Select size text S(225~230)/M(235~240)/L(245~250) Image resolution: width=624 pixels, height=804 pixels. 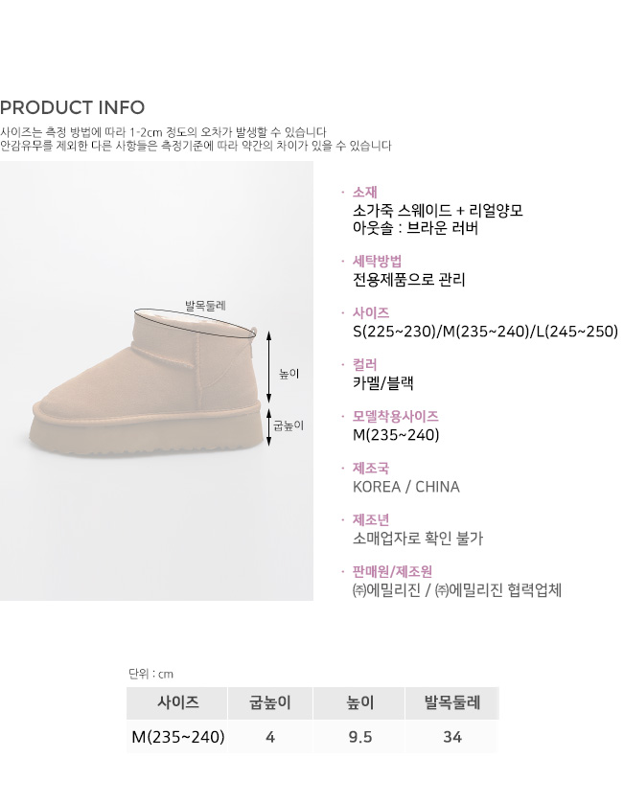click(x=485, y=332)
